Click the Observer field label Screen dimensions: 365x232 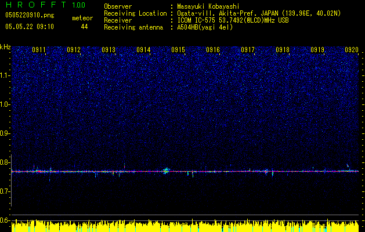pos(118,6)
